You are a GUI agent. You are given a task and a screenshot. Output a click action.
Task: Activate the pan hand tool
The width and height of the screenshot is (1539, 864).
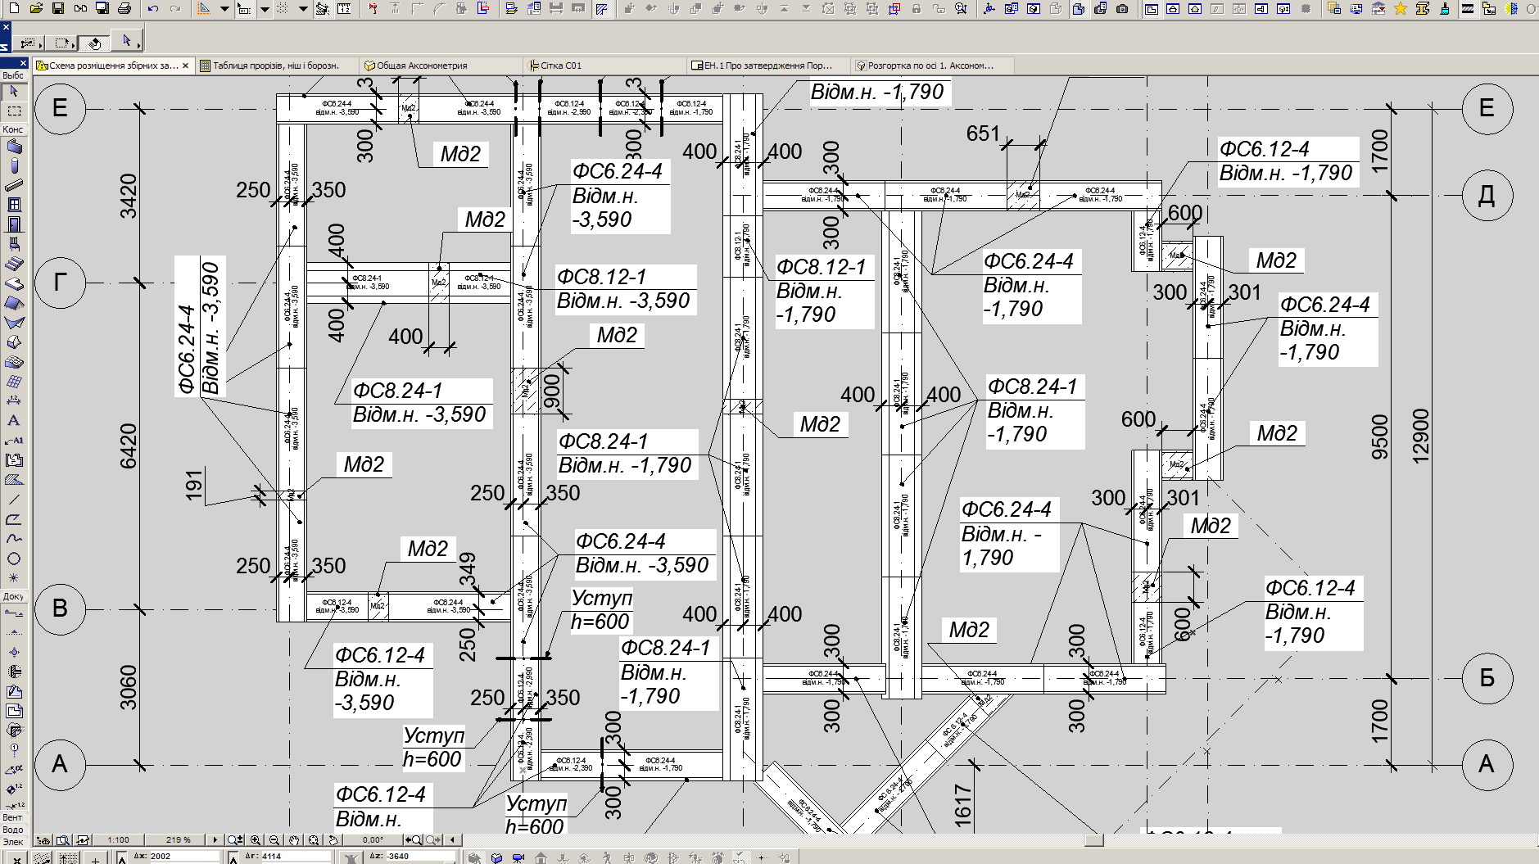(294, 839)
